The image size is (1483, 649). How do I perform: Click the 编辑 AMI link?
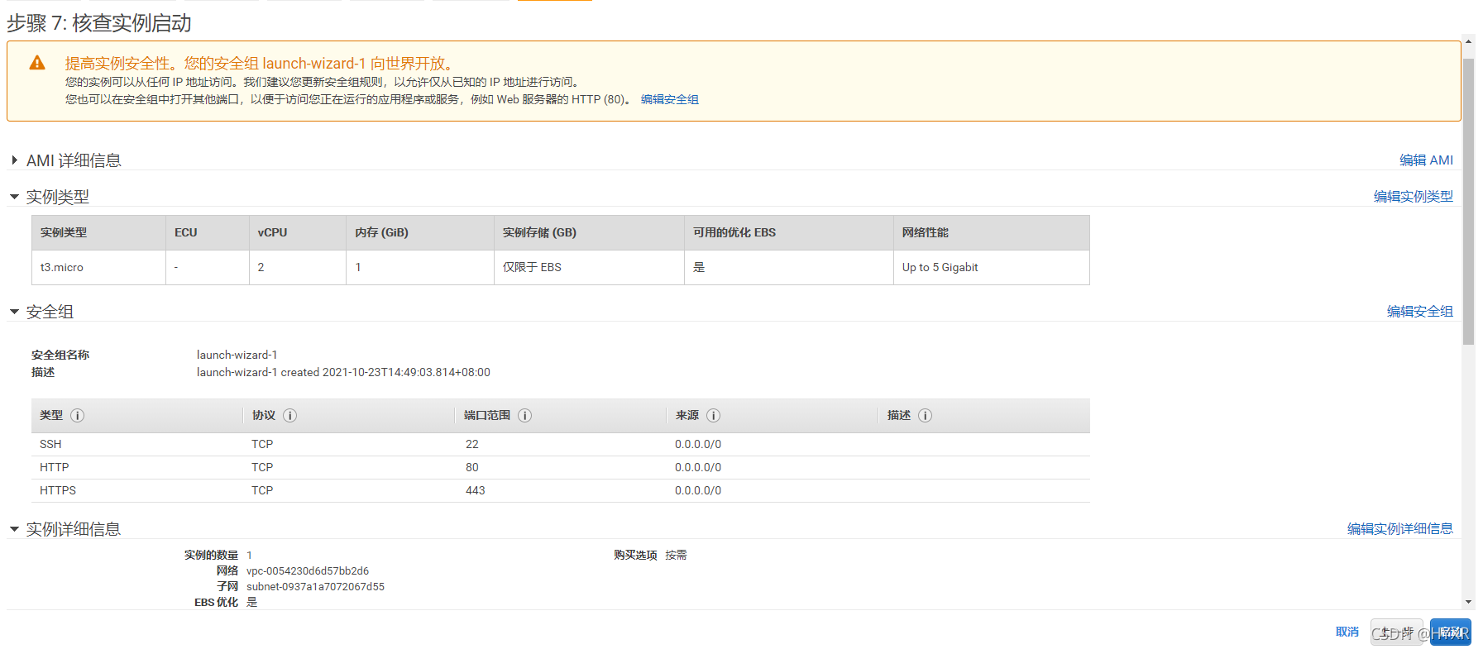1426,160
